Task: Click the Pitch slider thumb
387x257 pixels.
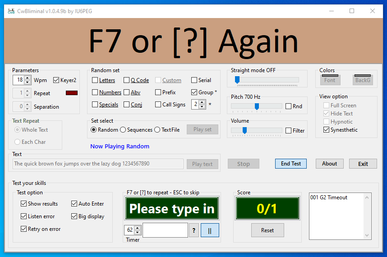Action: (257, 106)
